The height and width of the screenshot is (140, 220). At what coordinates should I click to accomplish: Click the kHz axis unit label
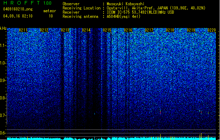3,28
